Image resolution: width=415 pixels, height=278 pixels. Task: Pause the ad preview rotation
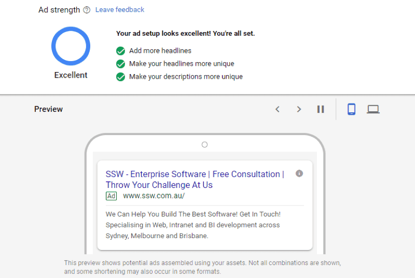pyautogui.click(x=321, y=109)
